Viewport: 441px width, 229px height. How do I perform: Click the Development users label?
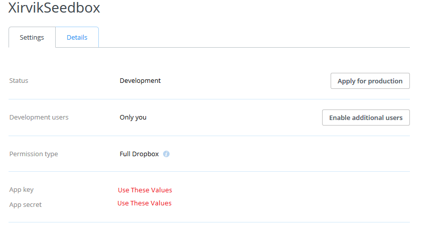39,118
